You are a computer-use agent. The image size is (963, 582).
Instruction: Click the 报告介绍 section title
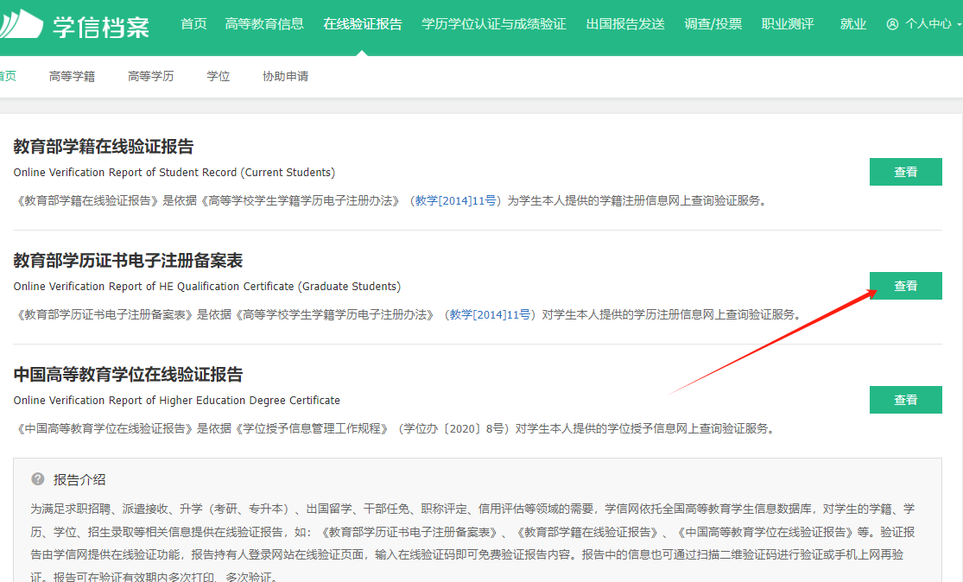(79, 479)
